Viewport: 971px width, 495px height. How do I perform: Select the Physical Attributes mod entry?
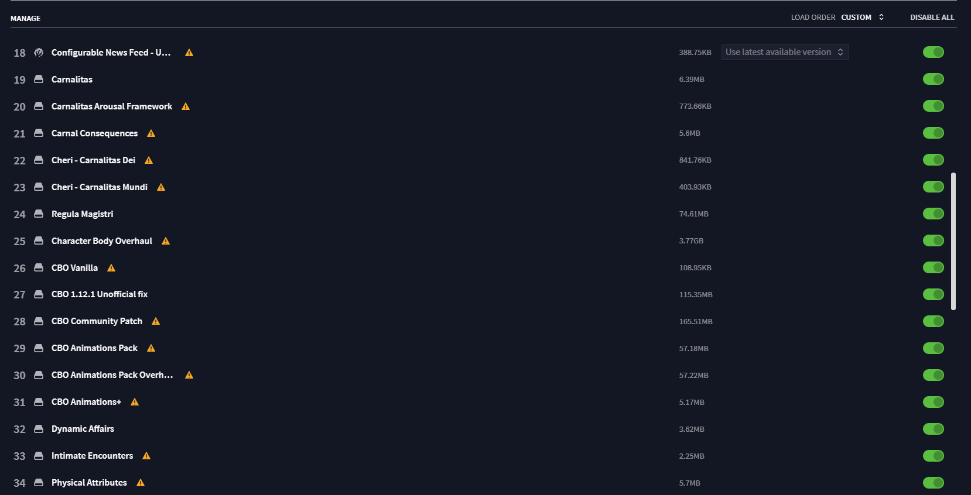pos(89,483)
